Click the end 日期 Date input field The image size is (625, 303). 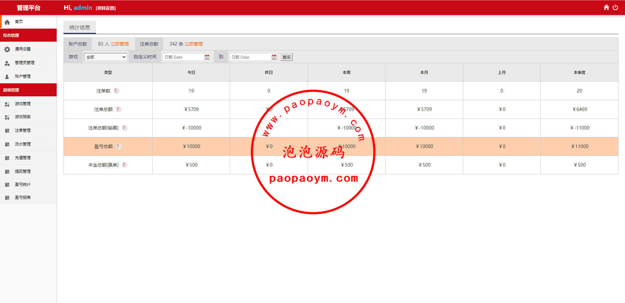254,57
